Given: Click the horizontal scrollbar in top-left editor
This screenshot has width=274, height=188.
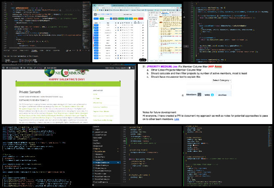Looking at the screenshot, I should (33, 48).
